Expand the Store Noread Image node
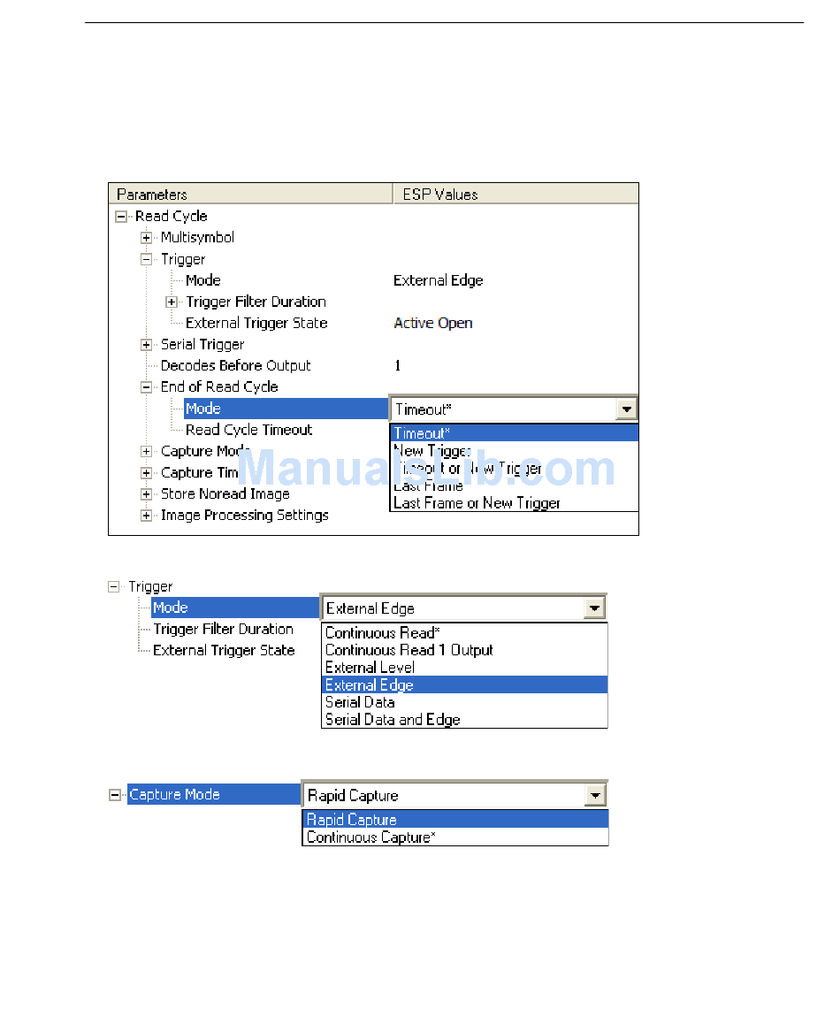Viewport: 840px width, 1032px height. pyautogui.click(x=146, y=494)
